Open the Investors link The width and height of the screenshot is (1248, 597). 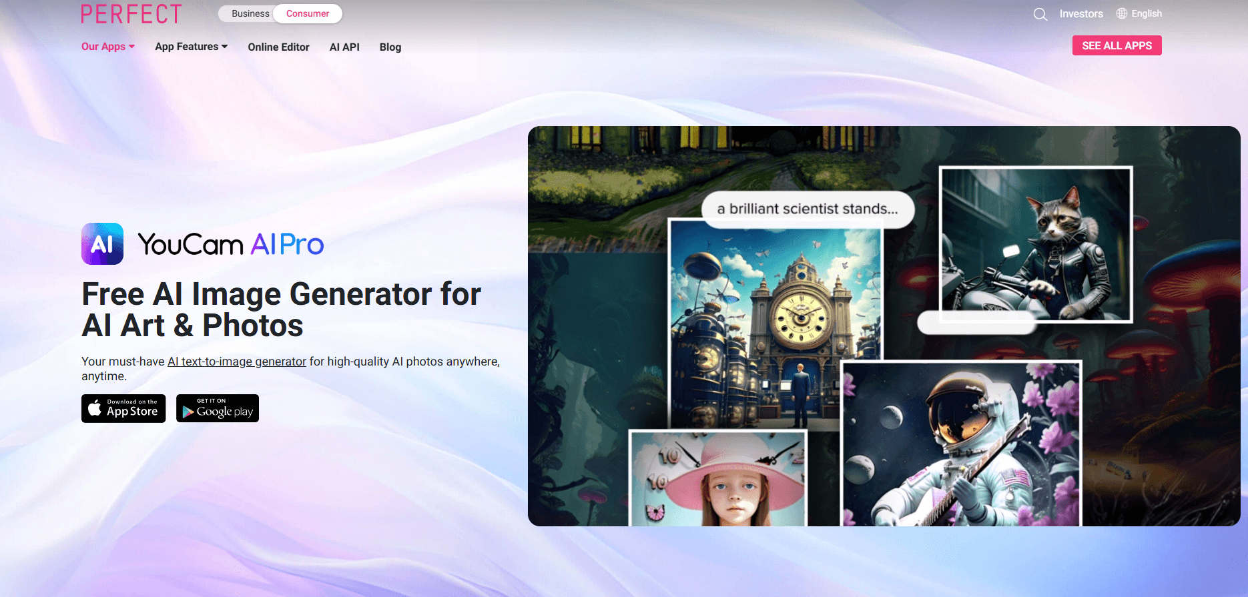click(1081, 13)
